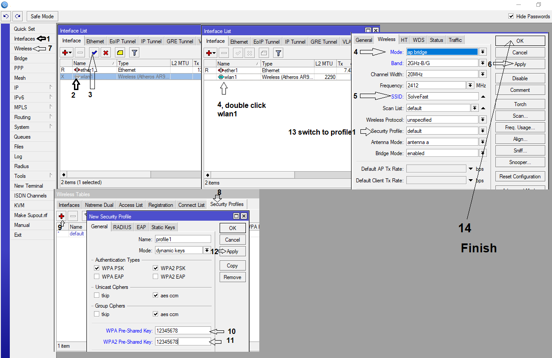Open the Access List tab in Wireless Tables
This screenshot has height=358, width=552.
click(131, 205)
